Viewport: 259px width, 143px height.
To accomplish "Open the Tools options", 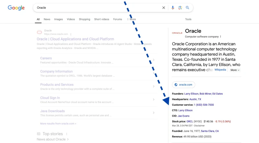I will click(188, 19).
